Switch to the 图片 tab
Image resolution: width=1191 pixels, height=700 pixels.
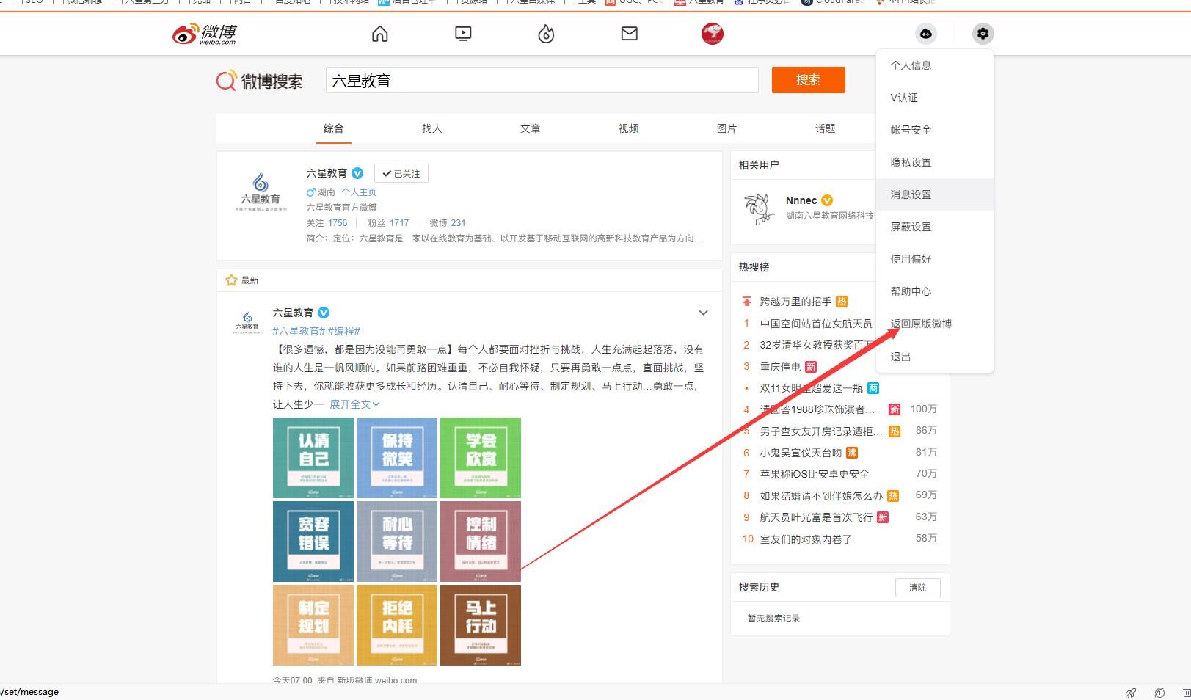(x=727, y=128)
